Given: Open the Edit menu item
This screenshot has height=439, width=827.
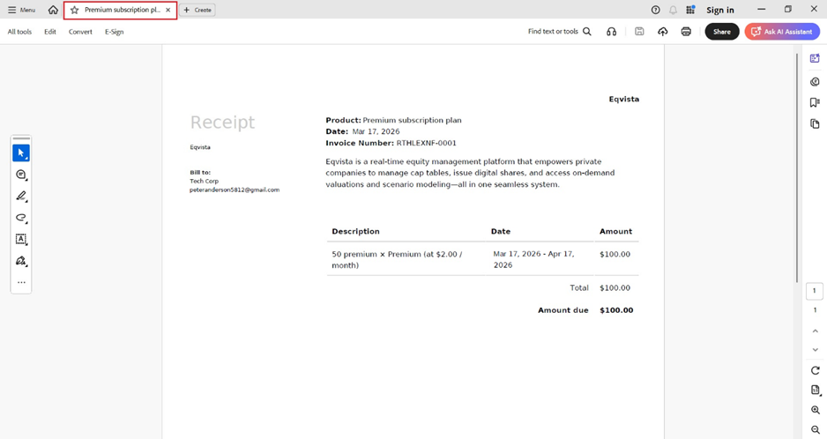Looking at the screenshot, I should coord(50,32).
